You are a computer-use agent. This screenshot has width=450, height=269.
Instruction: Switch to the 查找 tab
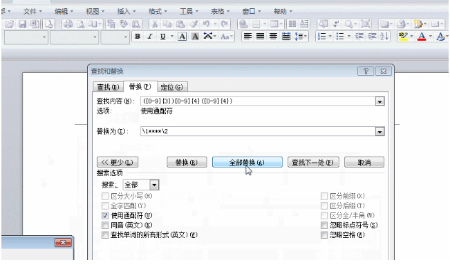click(108, 87)
